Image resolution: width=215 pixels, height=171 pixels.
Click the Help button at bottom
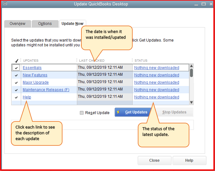pyautogui.click(x=189, y=160)
